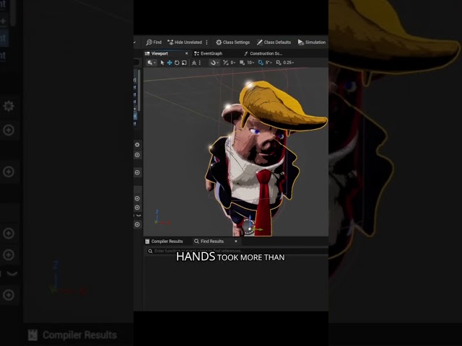Toggle scale snapping icon
The width and height of the screenshot is (462, 346).
(279, 63)
